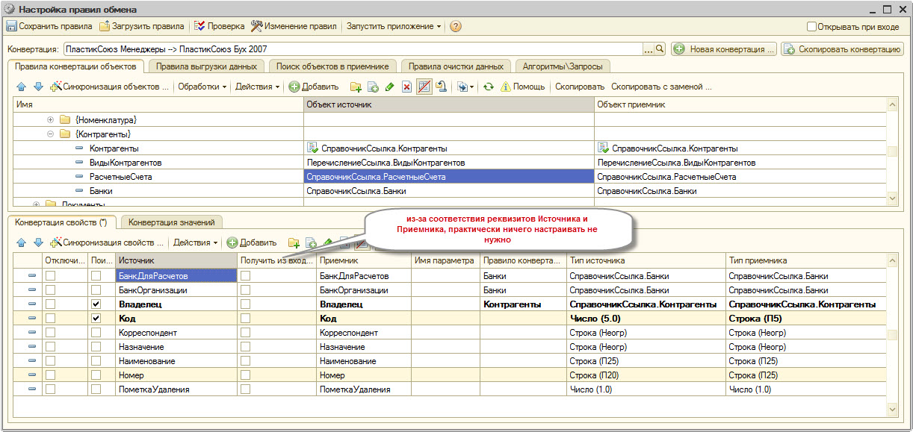The width and height of the screenshot is (913, 432).
Task: Open the Конвертация значений tab
Action: click(x=172, y=222)
